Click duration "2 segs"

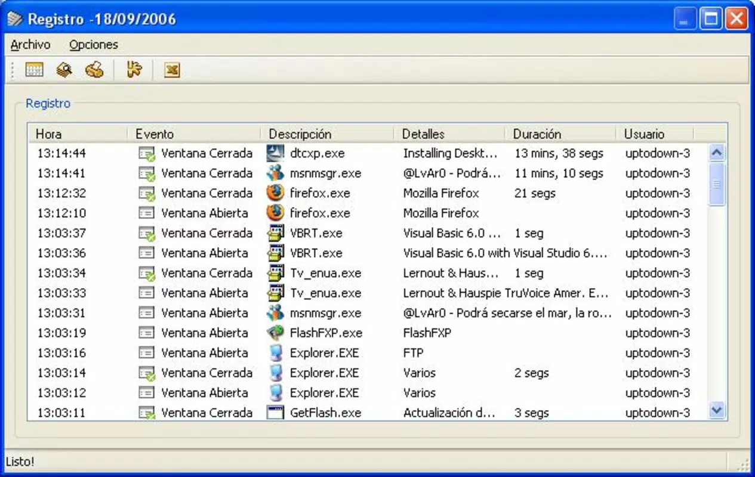click(x=532, y=373)
